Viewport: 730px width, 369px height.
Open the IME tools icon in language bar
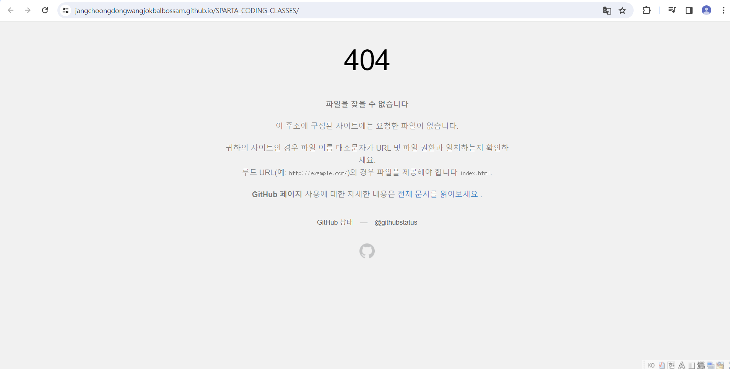720,366
